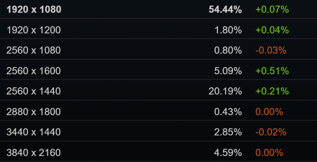317x162 pixels.
Task: Select the 2560 x 1080 resolution label
Action: (x=34, y=51)
